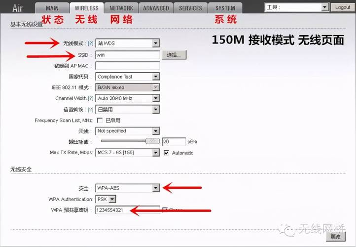
Task: Click the output power dBm value field
Action: (174, 142)
